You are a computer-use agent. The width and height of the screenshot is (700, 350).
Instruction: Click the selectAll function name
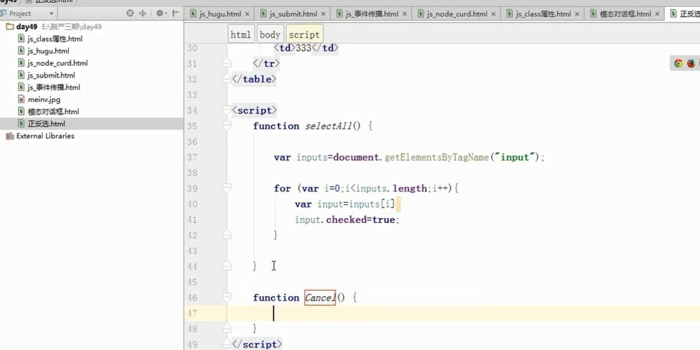329,126
